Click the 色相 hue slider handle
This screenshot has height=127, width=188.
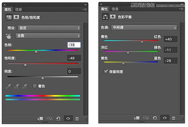[36, 52]
